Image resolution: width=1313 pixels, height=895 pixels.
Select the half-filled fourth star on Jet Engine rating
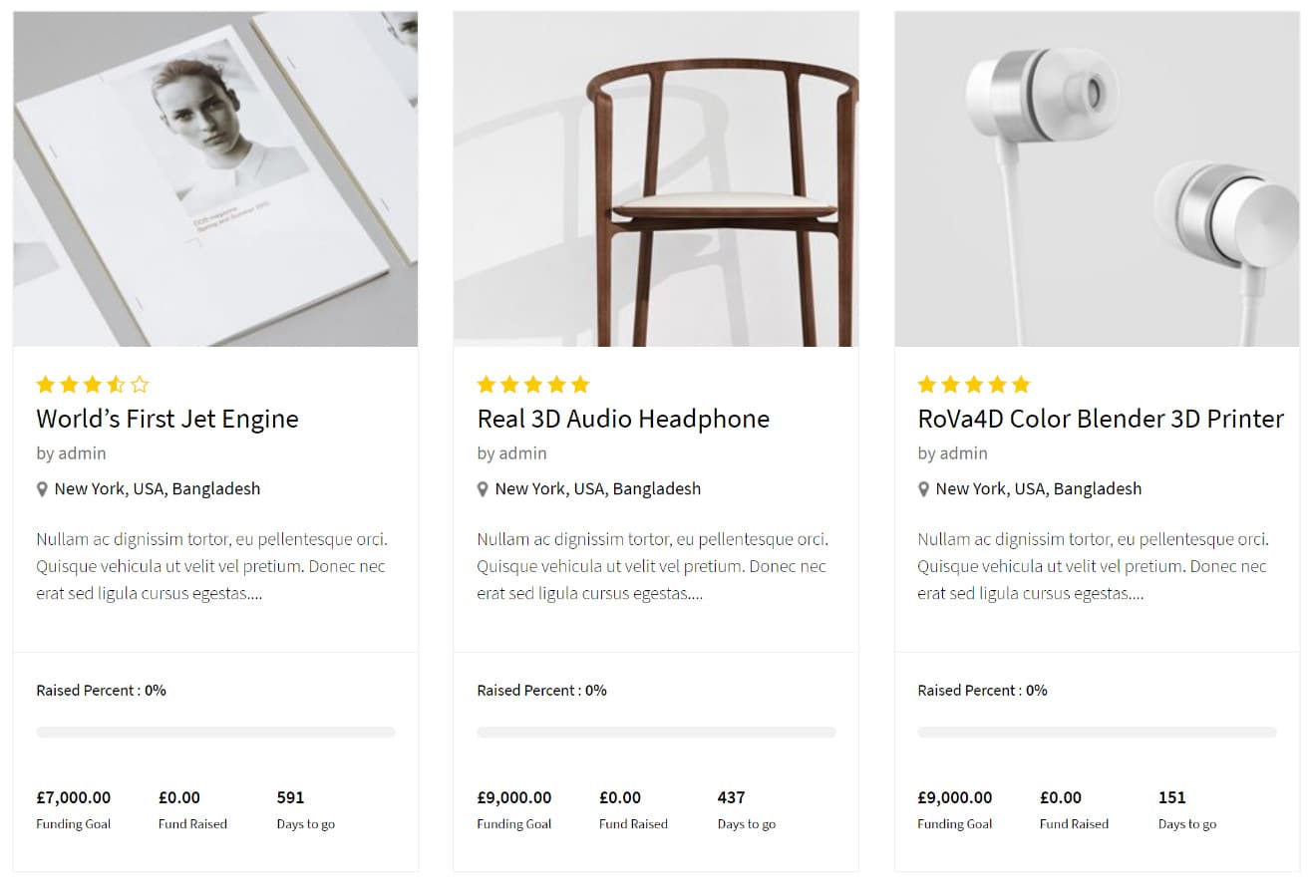coord(117,384)
